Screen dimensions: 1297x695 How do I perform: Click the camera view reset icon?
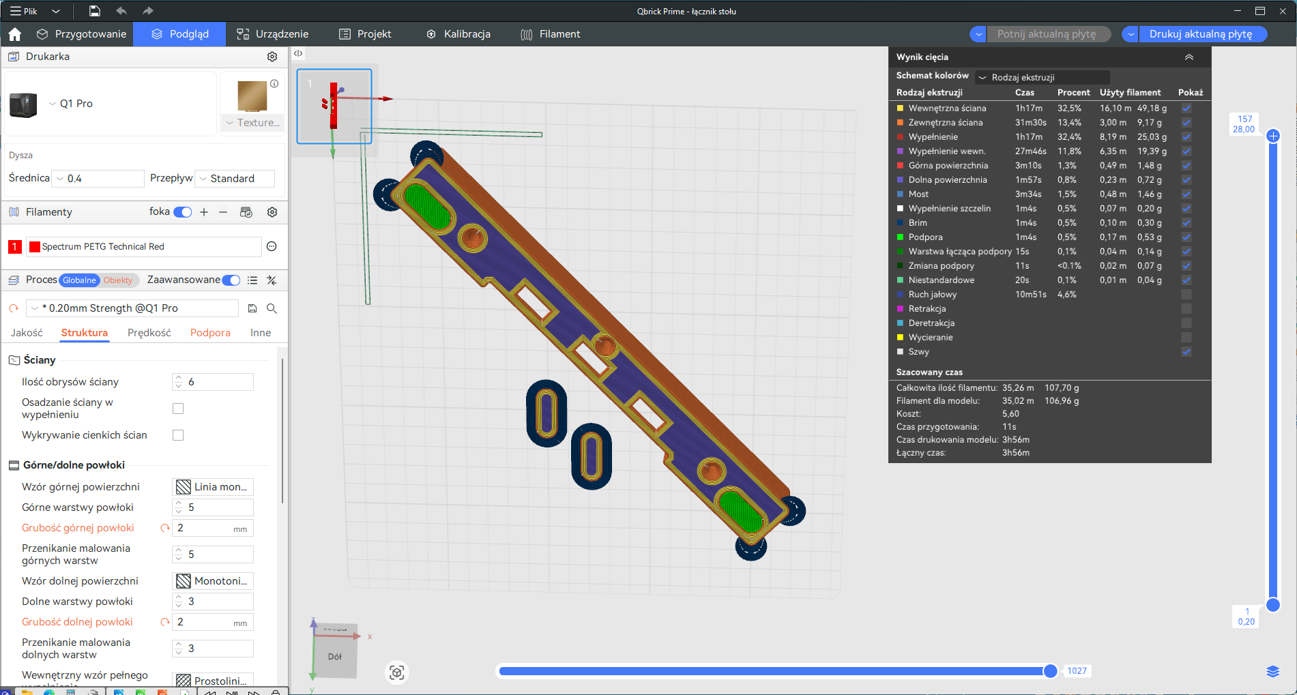pos(397,673)
